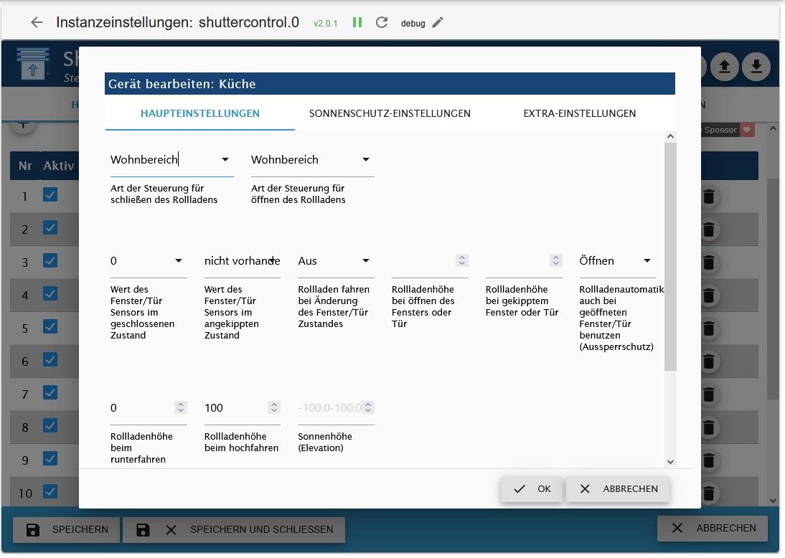Adjust stepper for height when opening window
This screenshot has width=785, height=558.
pyautogui.click(x=462, y=260)
